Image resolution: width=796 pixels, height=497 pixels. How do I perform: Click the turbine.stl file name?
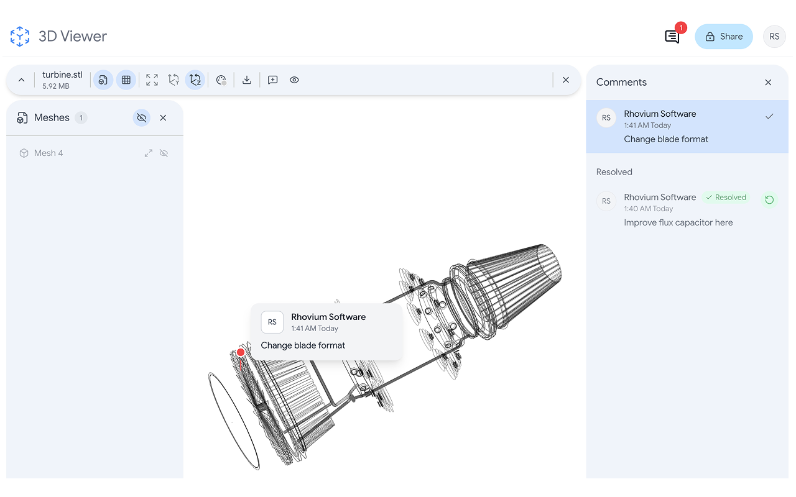click(x=62, y=75)
